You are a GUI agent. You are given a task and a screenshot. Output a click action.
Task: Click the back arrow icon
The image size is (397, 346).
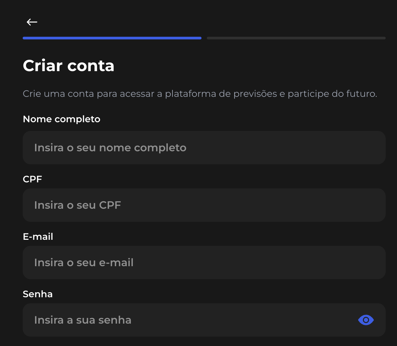click(32, 22)
